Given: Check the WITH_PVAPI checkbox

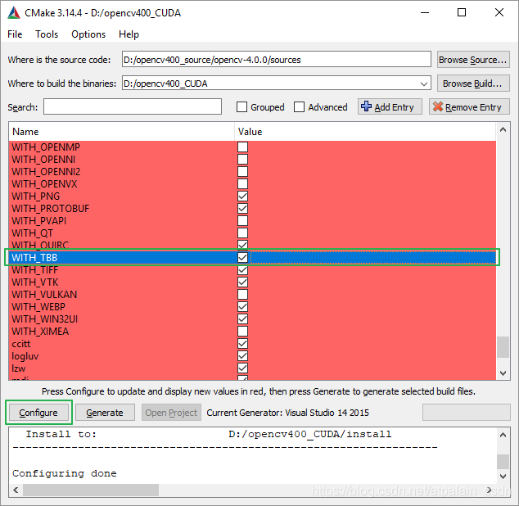Looking at the screenshot, I should (242, 220).
